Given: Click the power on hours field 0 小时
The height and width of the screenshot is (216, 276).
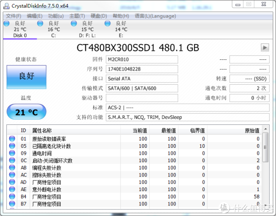Looking at the screenshot, I should [249, 98].
